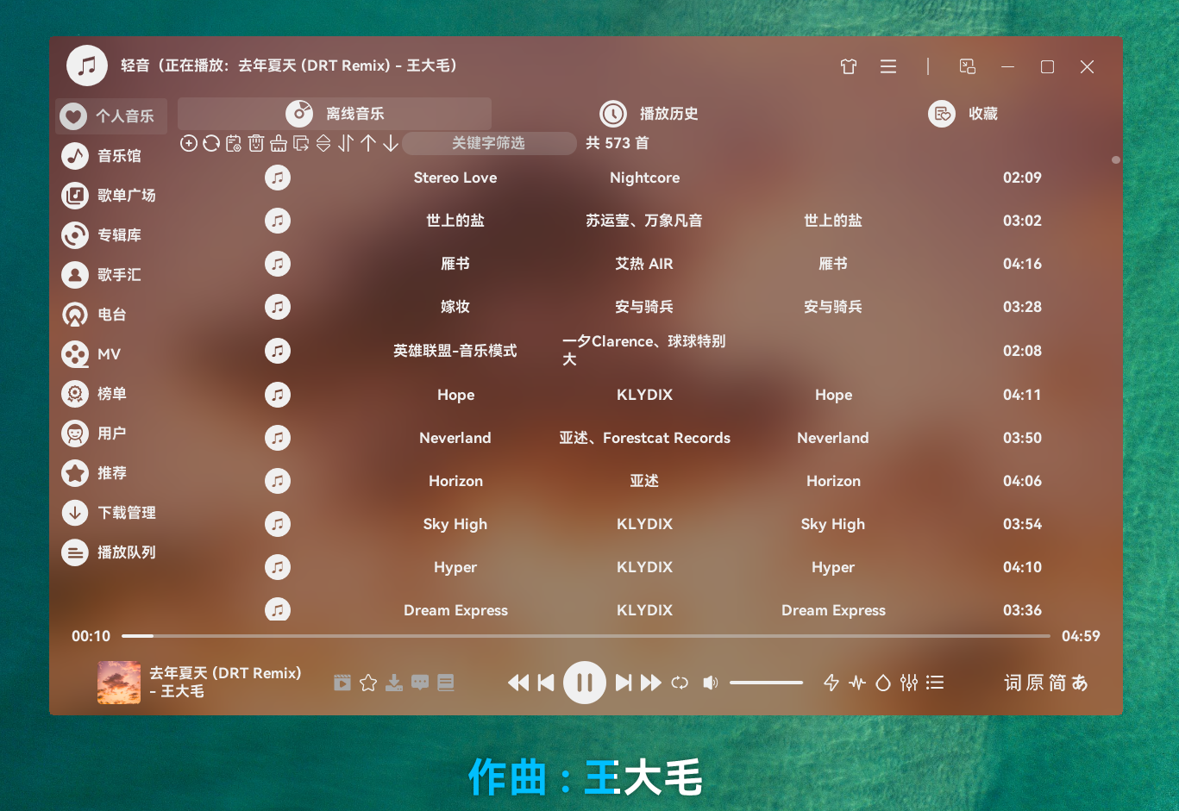Click the volume slider
Image resolution: width=1179 pixels, height=811 pixels.
tap(766, 683)
